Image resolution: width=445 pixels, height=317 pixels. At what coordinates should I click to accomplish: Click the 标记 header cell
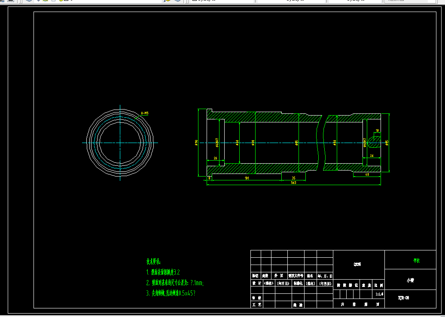[256, 276]
